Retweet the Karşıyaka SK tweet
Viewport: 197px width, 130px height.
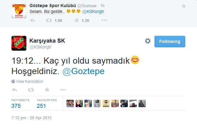point(31,90)
